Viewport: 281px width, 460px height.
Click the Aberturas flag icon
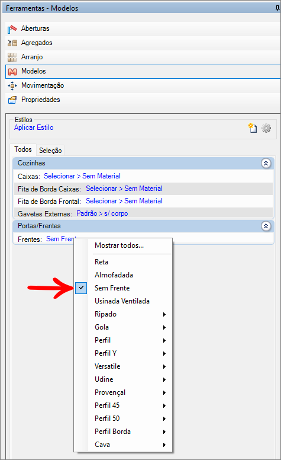(x=12, y=28)
